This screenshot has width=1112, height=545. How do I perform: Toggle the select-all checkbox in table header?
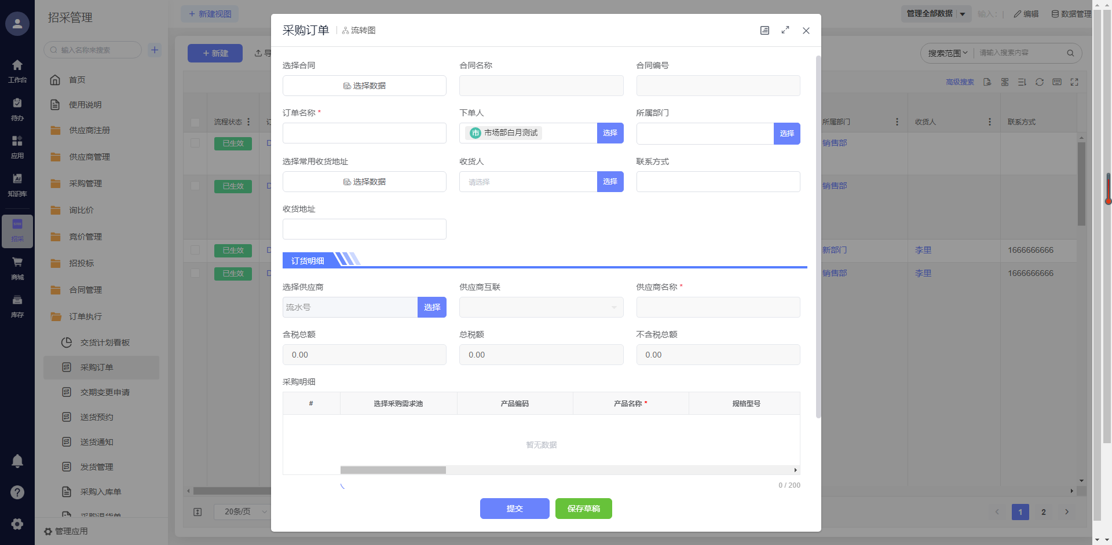pyautogui.click(x=195, y=122)
